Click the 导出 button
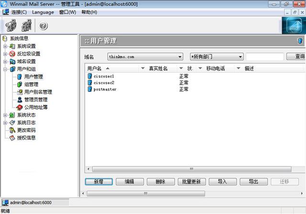306x214 pixels. (x=254, y=182)
